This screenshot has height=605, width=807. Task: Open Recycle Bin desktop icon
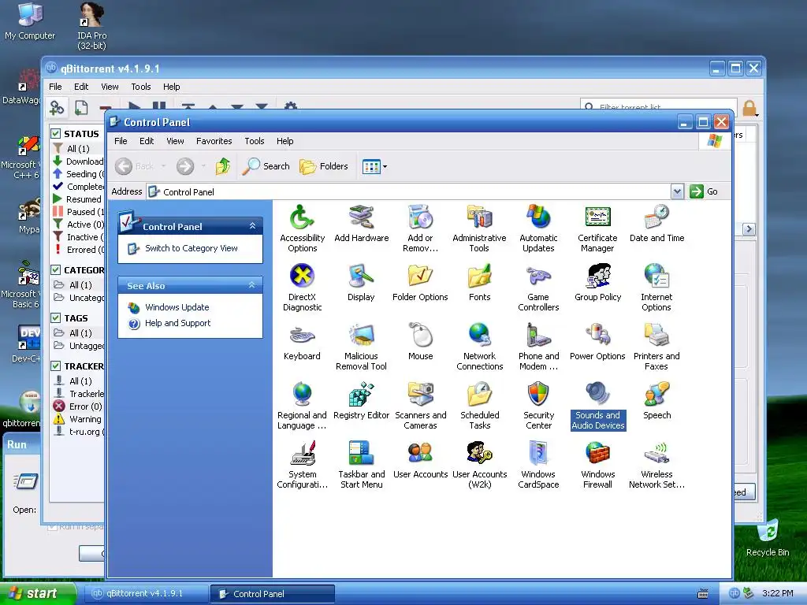pyautogui.click(x=768, y=537)
